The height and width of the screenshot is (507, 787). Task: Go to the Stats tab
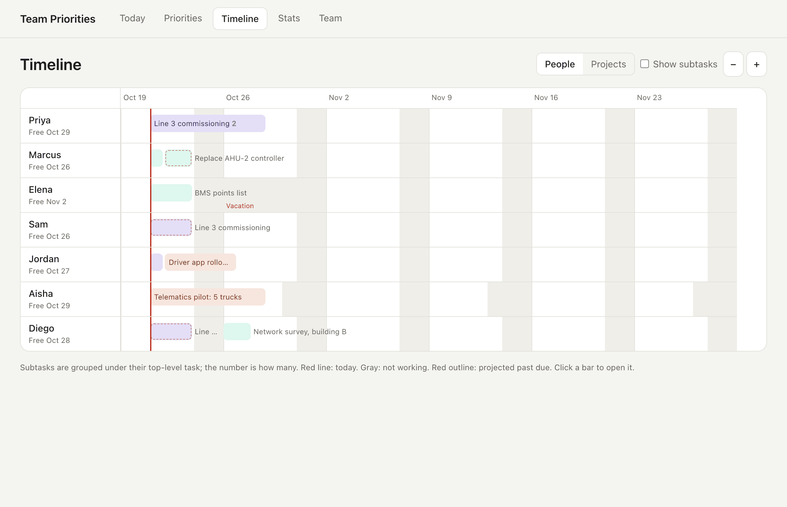coord(289,18)
